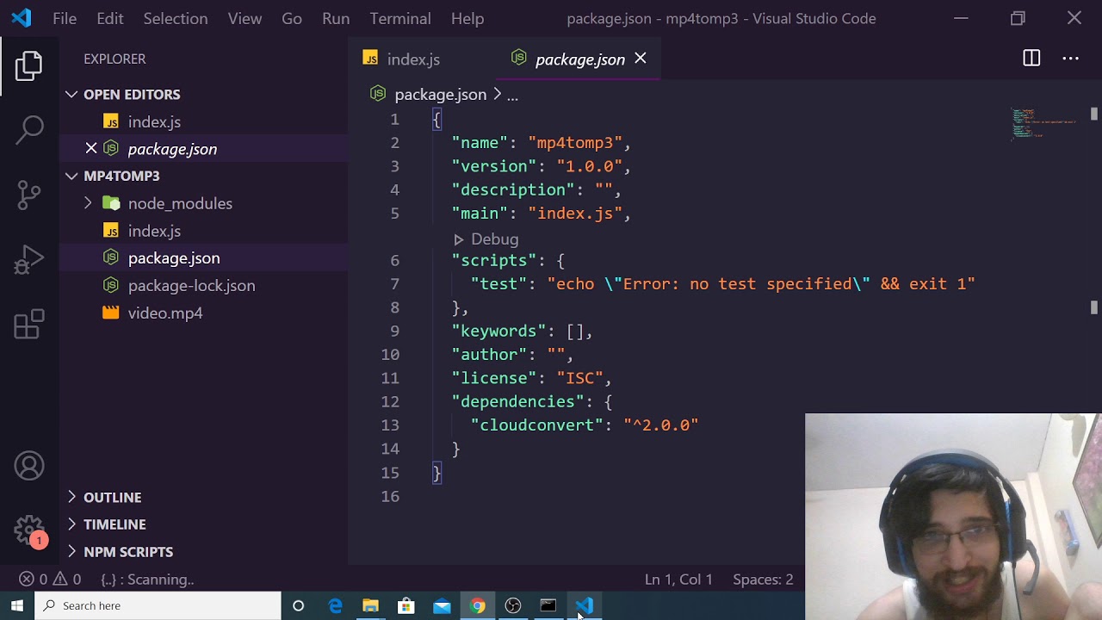This screenshot has width=1102, height=620.
Task: Open the editor More Actions ellipsis
Action: click(1070, 59)
